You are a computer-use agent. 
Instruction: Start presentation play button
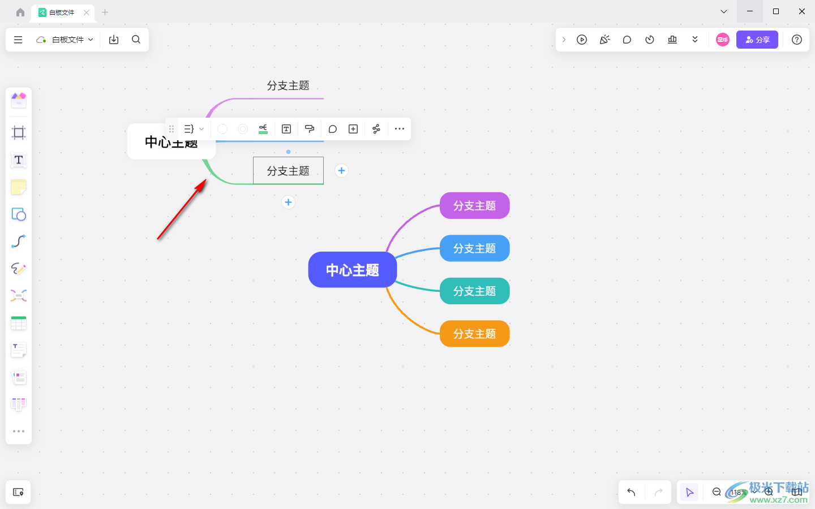coord(582,40)
